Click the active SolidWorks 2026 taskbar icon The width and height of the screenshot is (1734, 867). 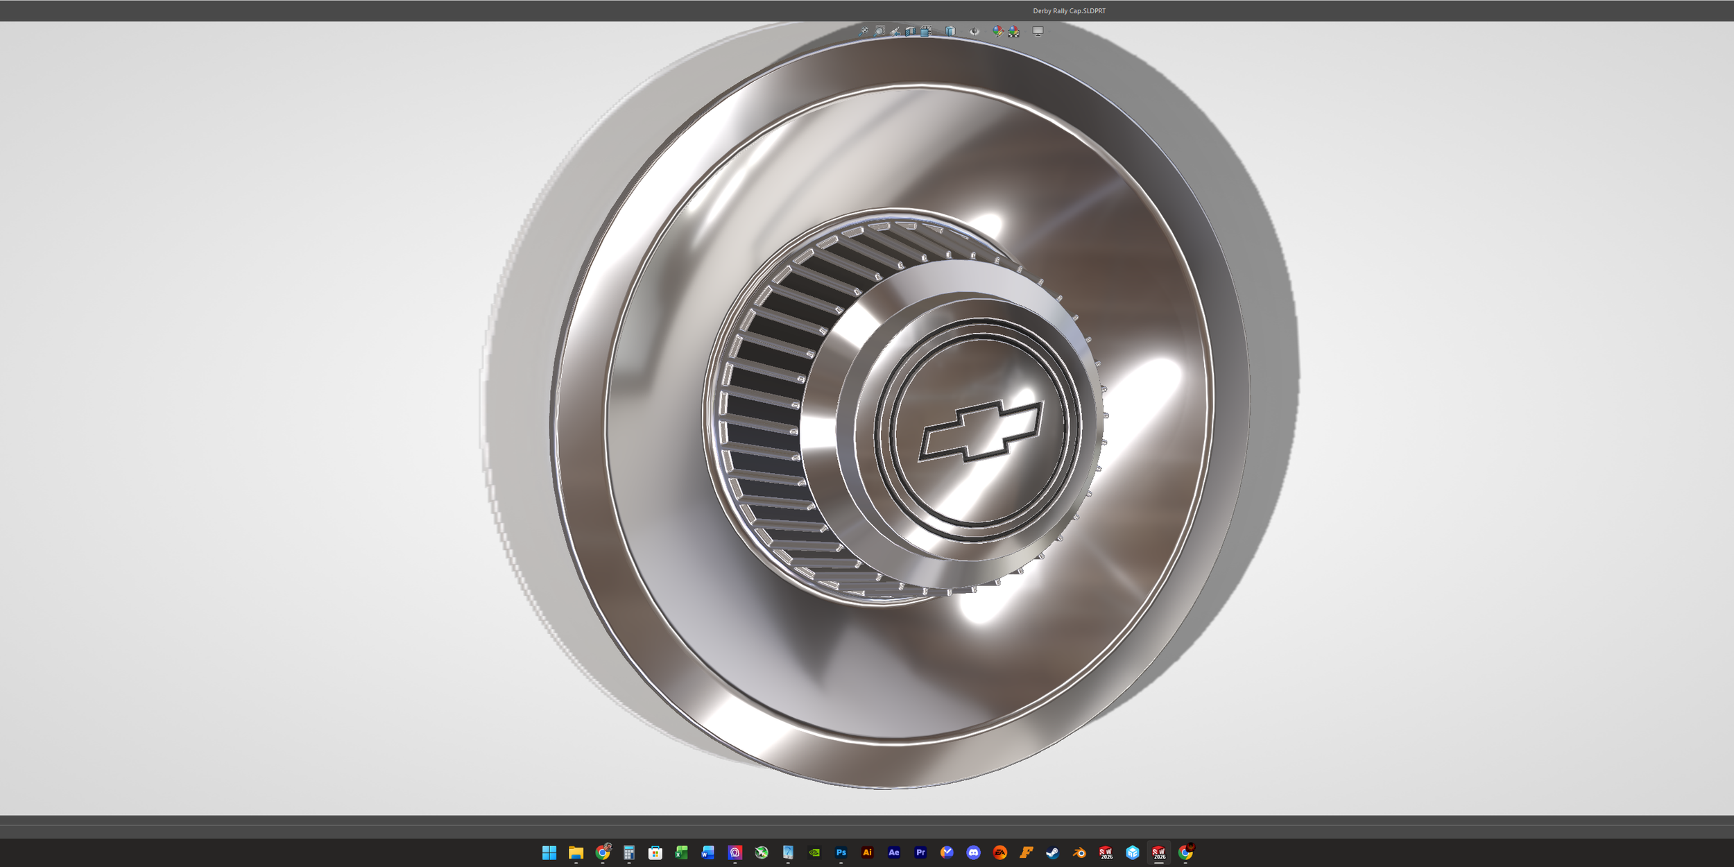pyautogui.click(x=1159, y=852)
